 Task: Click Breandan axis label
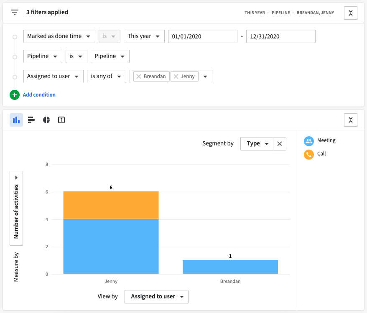click(230, 281)
